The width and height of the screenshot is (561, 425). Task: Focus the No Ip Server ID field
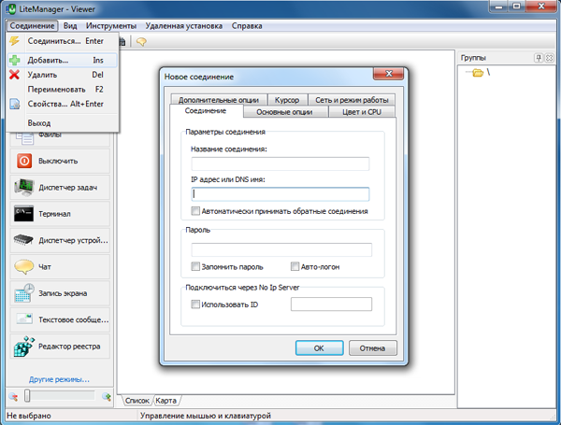pyautogui.click(x=331, y=305)
